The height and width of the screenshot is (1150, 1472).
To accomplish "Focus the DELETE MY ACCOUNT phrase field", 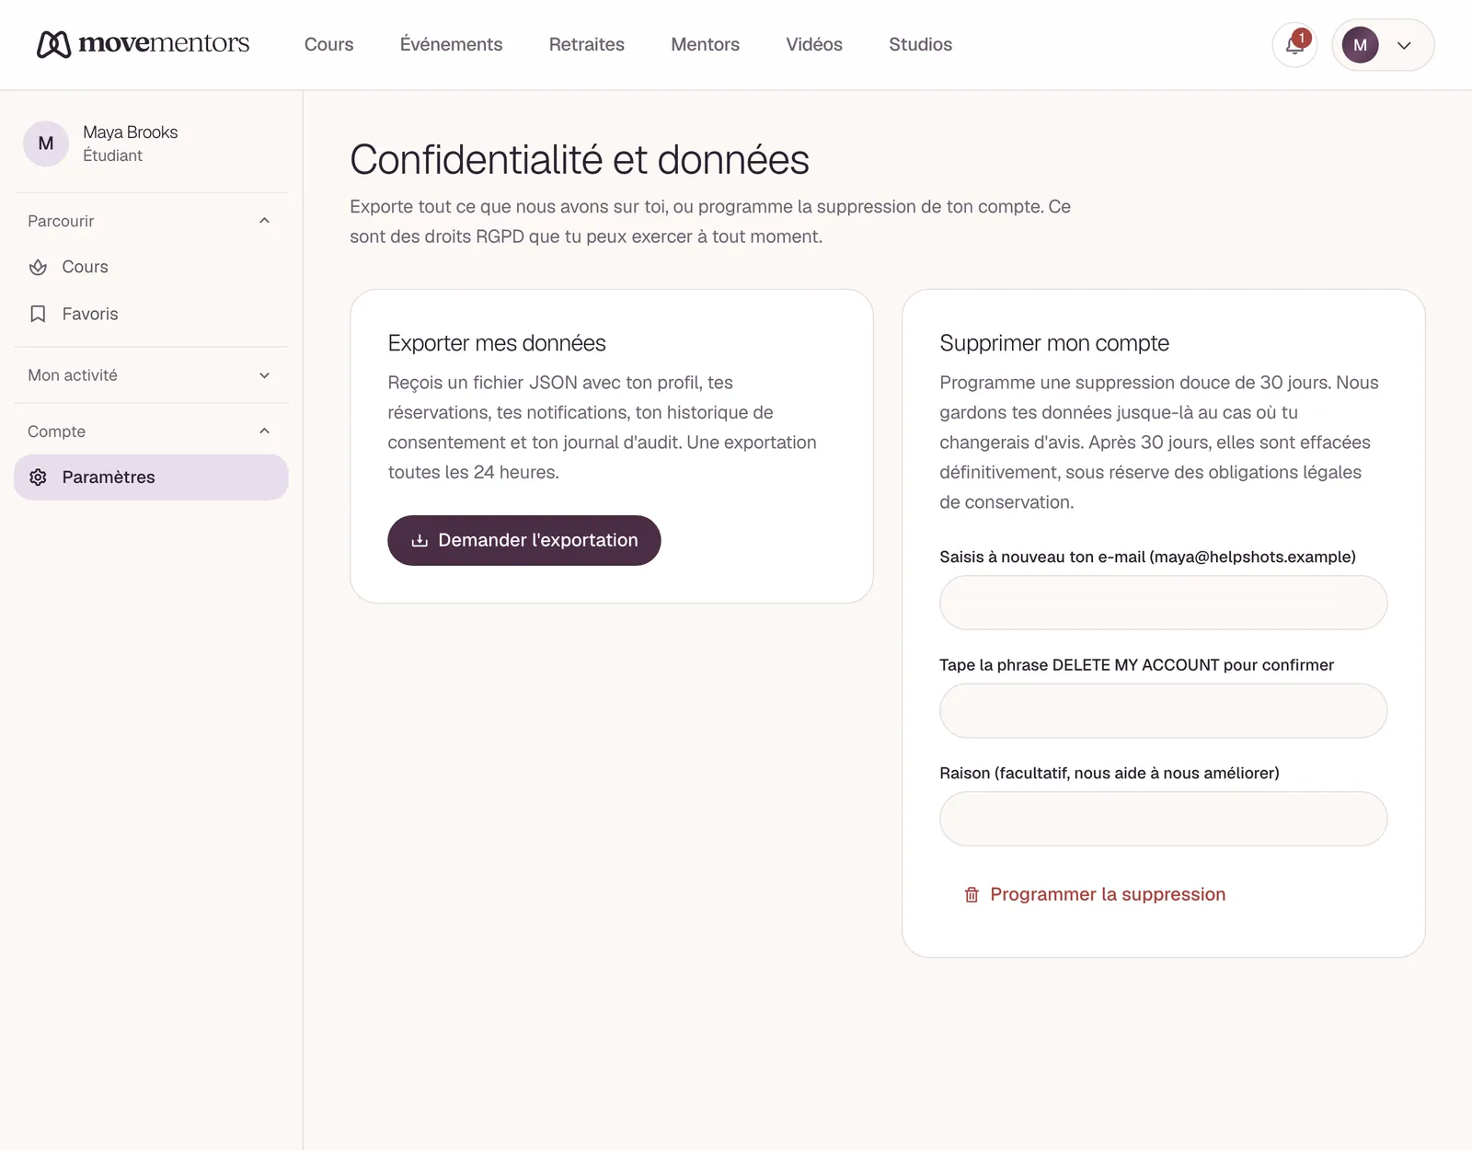I will point(1163,710).
